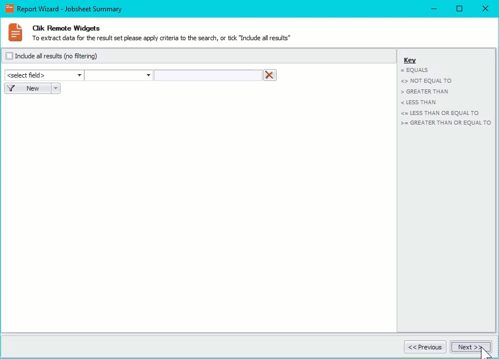This screenshot has height=359, width=499.
Task: Open the comparison operator dropdown
Action: click(x=119, y=74)
